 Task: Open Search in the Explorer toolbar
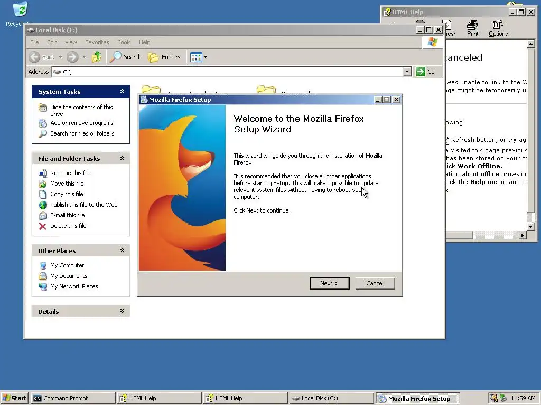[x=126, y=57]
